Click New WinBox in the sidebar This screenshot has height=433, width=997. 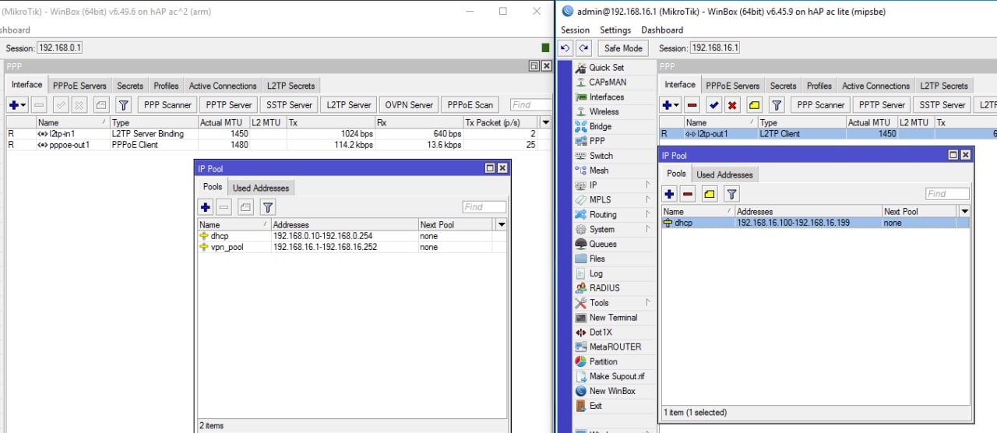(x=612, y=392)
